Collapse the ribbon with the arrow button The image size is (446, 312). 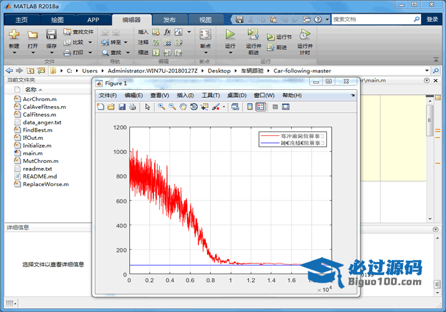tap(436, 60)
